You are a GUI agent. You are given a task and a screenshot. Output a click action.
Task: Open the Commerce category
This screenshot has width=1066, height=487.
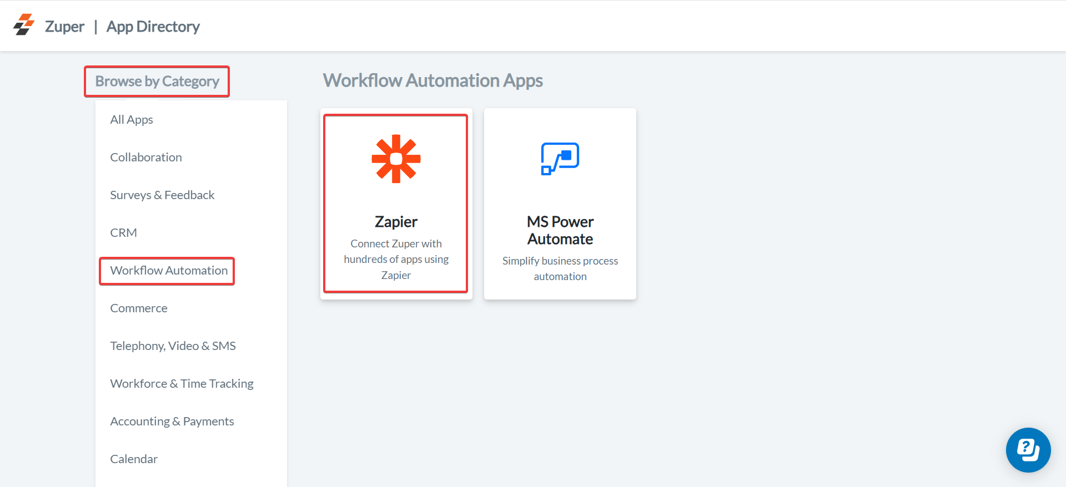pos(139,308)
